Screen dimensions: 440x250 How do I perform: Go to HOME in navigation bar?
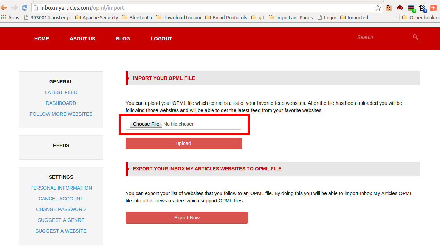pyautogui.click(x=42, y=39)
